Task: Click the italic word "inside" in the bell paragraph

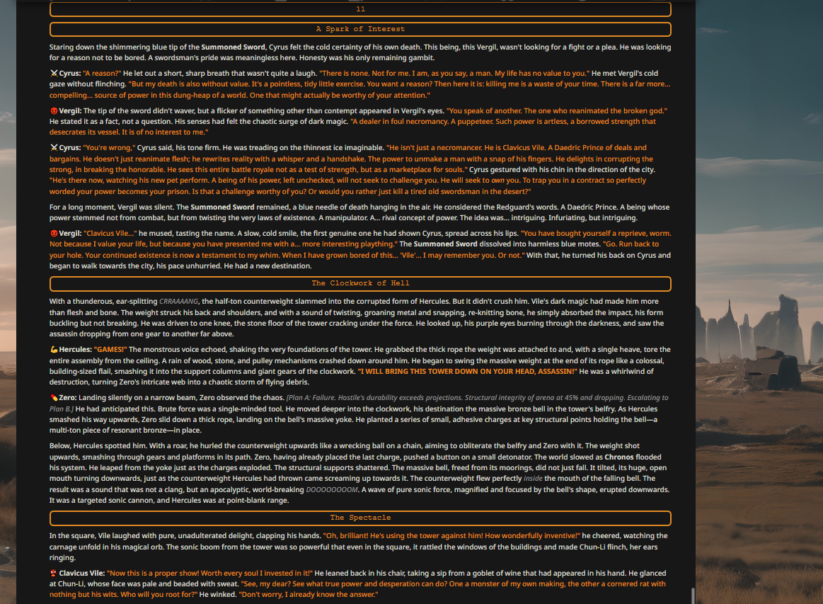Action: click(533, 479)
